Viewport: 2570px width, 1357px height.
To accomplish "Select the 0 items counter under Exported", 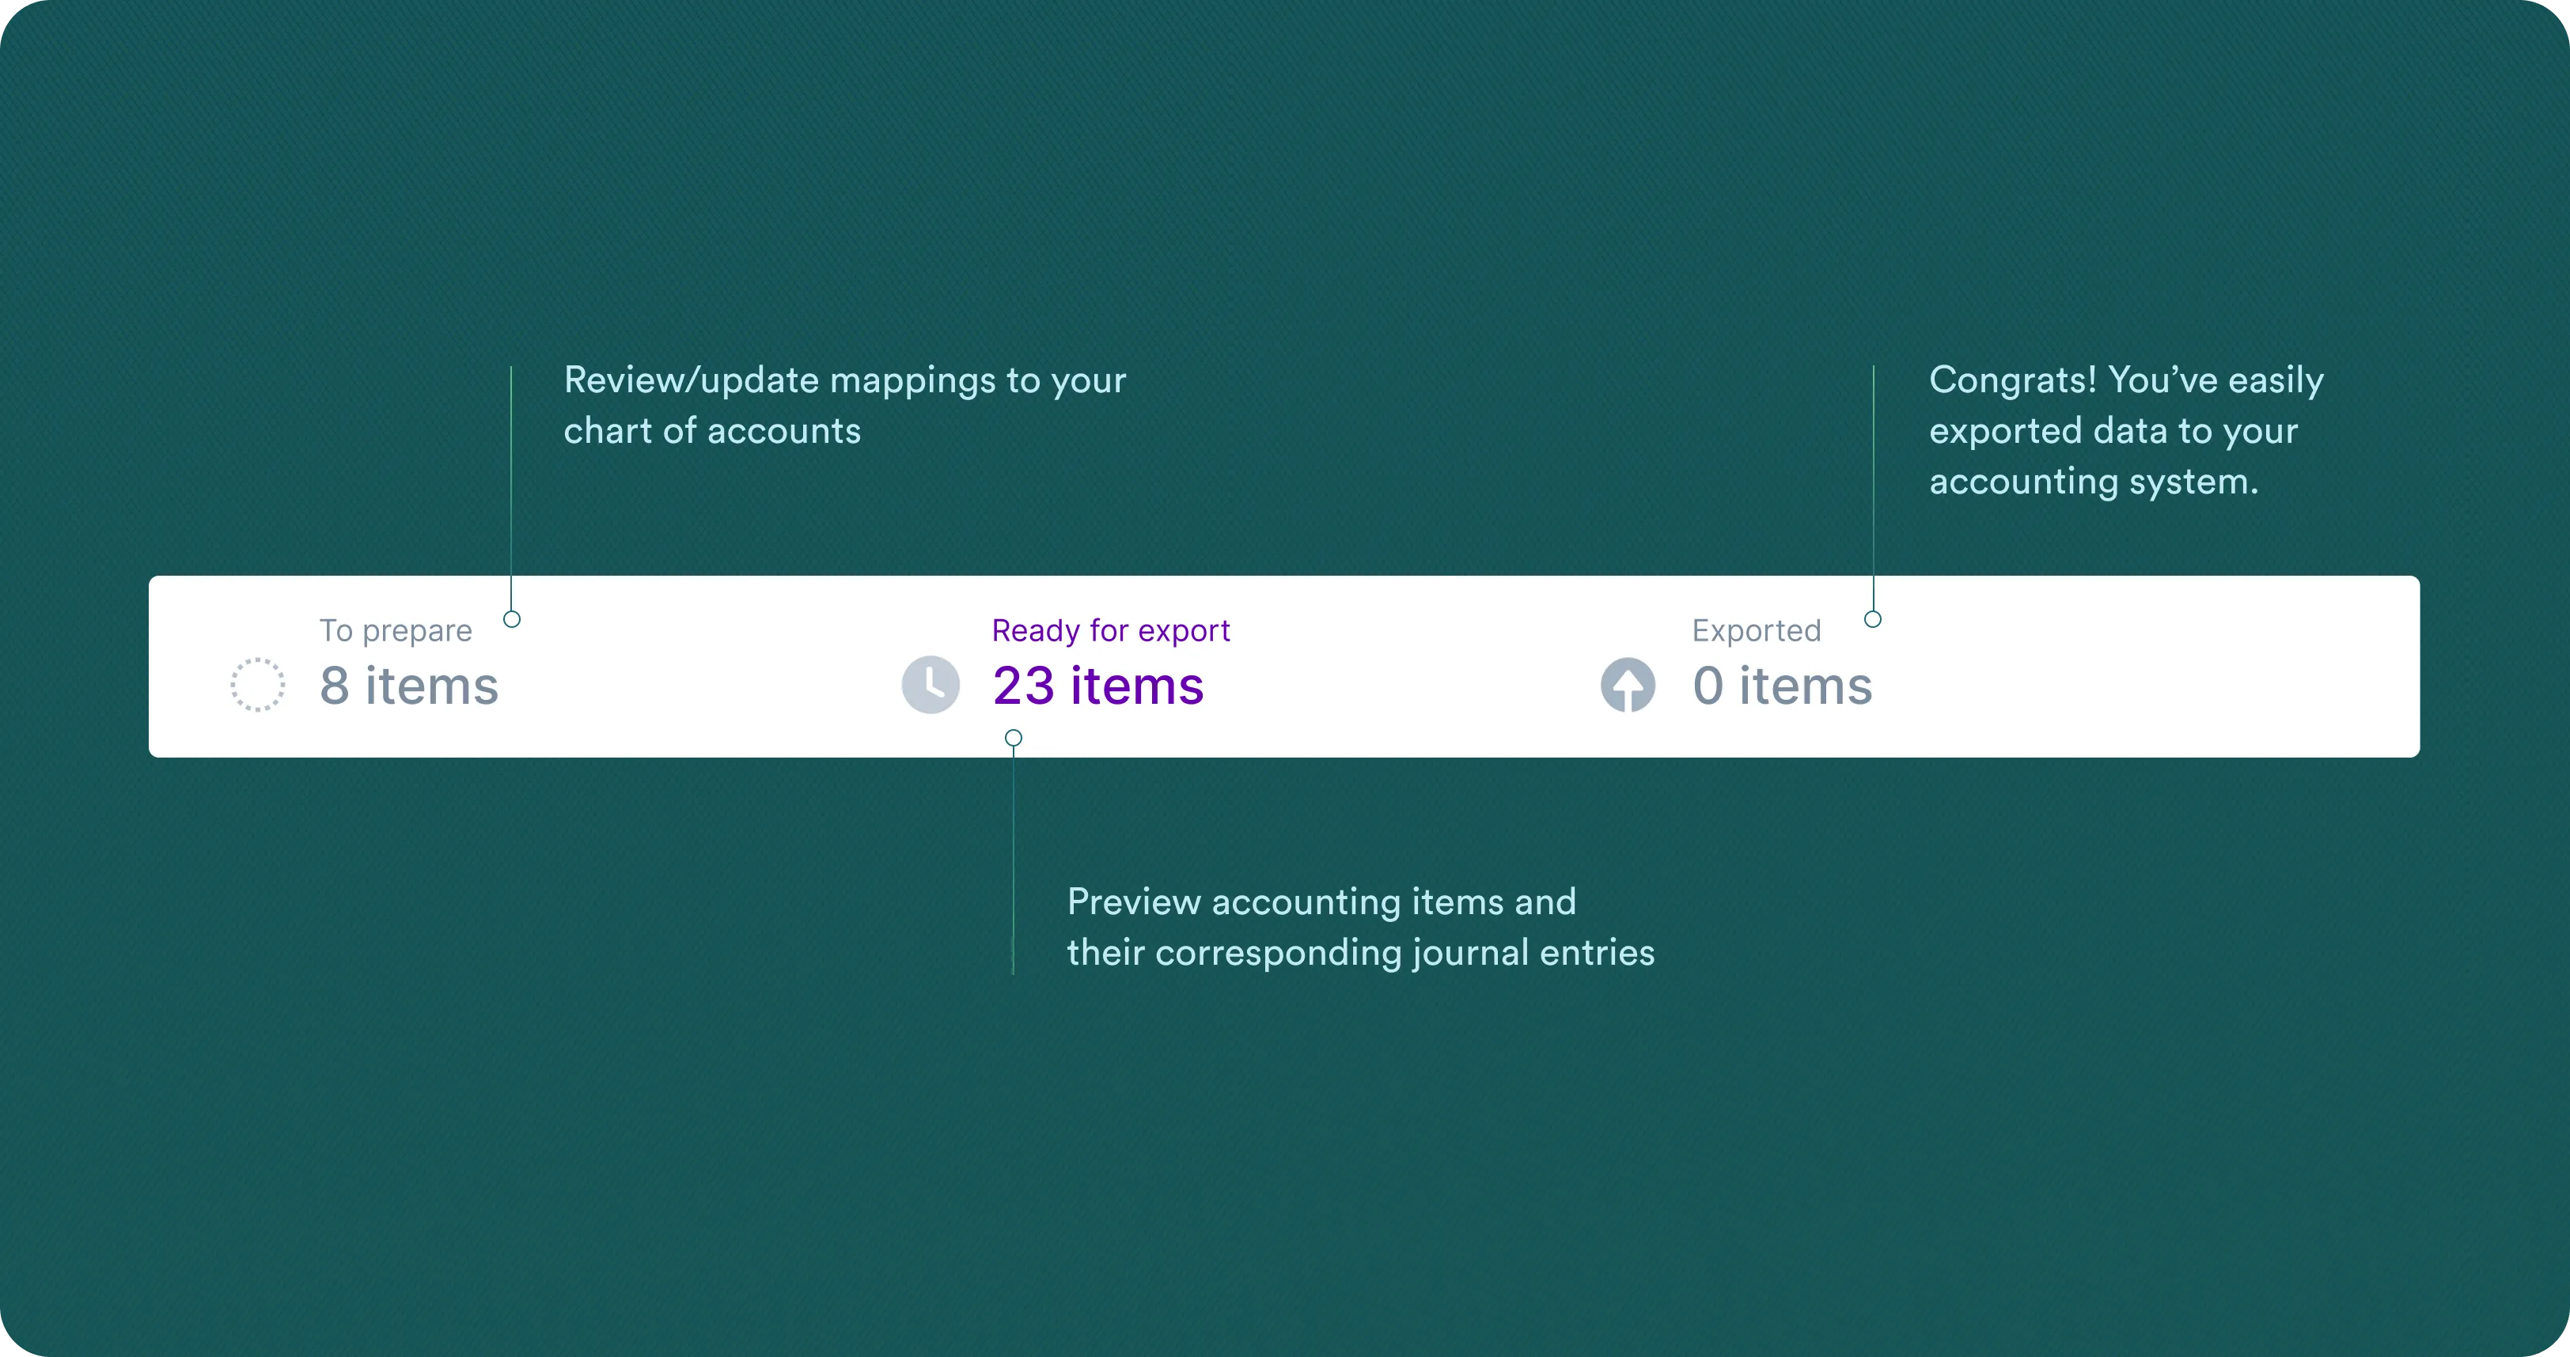I will point(1782,685).
